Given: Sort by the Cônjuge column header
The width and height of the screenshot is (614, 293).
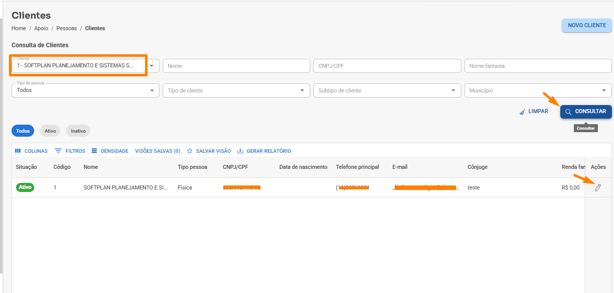Looking at the screenshot, I should tap(477, 167).
